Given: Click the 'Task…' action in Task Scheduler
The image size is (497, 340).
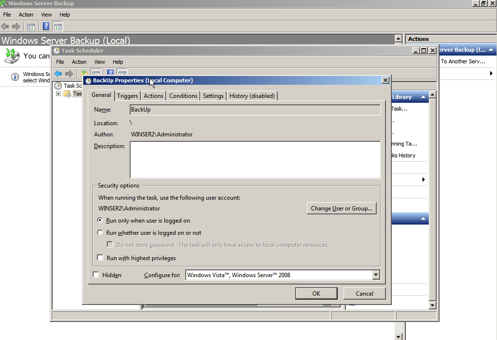Looking at the screenshot, I should (399, 109).
